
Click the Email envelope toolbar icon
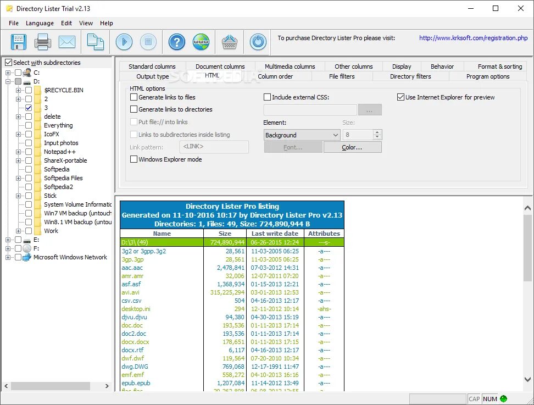67,42
